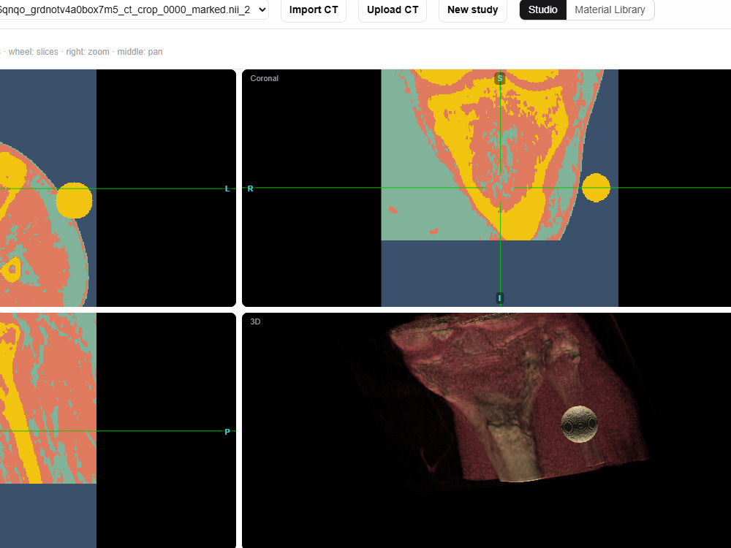Click the 'right: zoom' hint text

pos(88,52)
